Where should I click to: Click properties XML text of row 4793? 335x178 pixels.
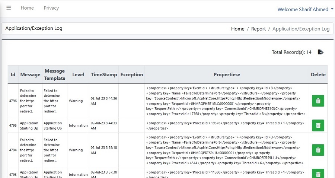(x=225, y=174)
